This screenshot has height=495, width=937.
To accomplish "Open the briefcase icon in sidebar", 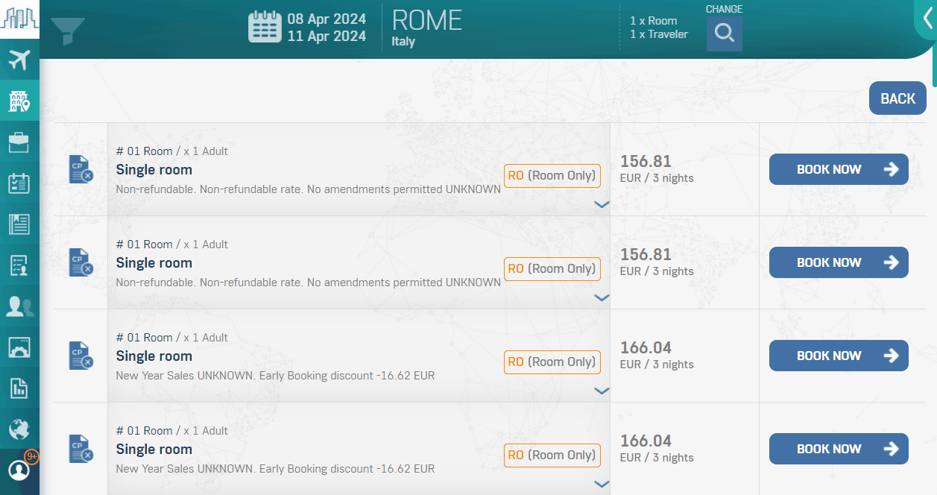I will coord(19,142).
